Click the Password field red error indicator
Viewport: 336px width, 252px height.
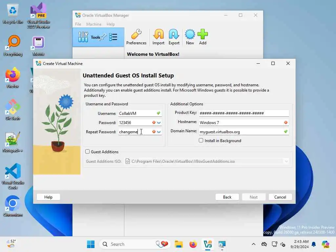[154, 122]
